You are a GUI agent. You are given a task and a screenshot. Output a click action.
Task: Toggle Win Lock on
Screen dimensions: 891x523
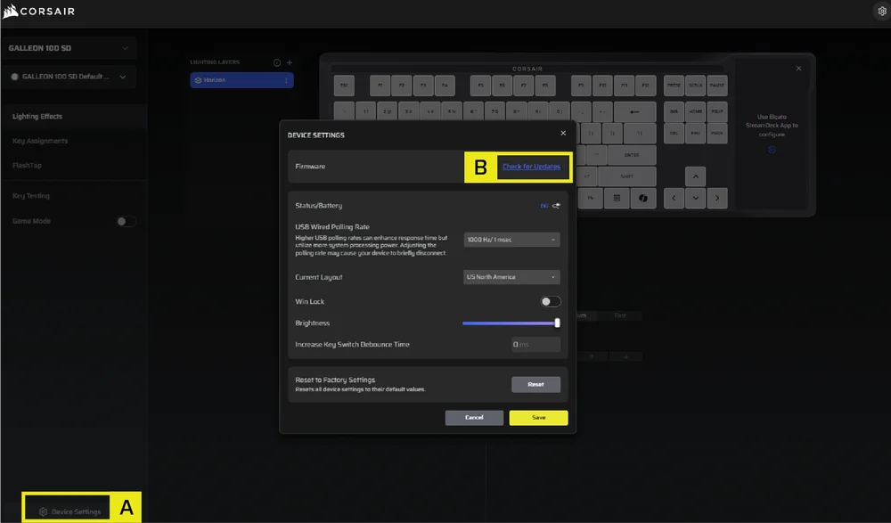coord(550,301)
